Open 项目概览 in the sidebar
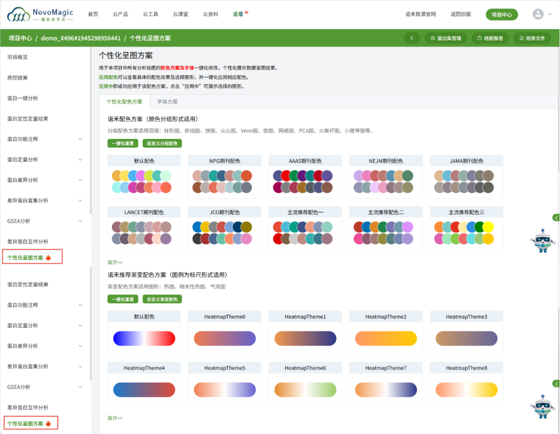This screenshot has width=560, height=434. [x=18, y=57]
